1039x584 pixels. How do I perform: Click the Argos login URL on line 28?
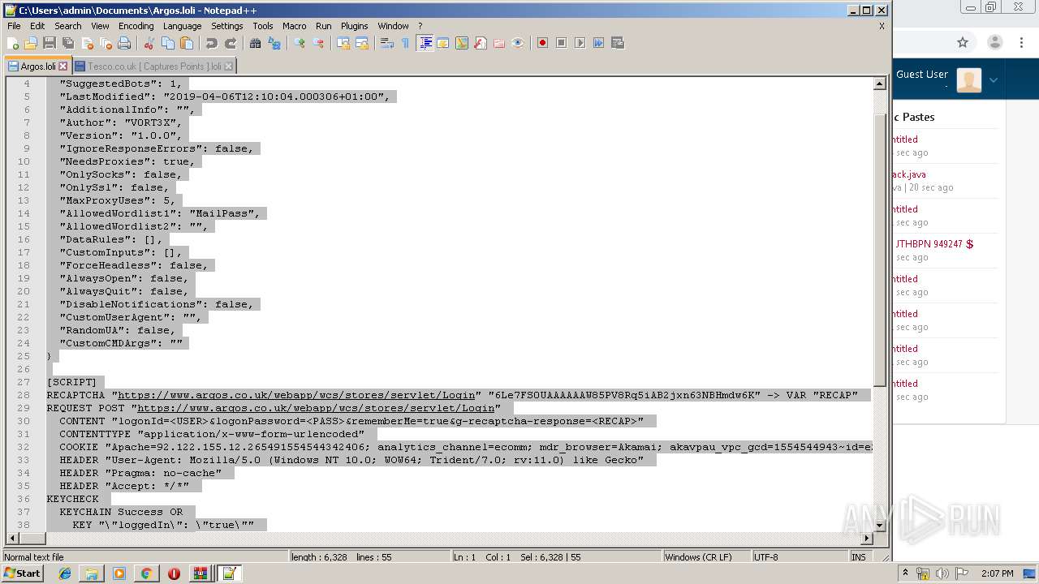[x=297, y=395]
